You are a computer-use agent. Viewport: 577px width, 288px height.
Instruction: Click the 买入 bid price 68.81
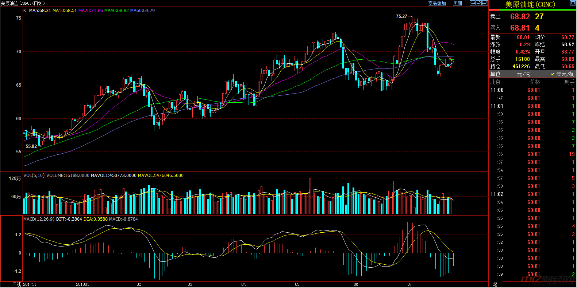tap(520, 28)
